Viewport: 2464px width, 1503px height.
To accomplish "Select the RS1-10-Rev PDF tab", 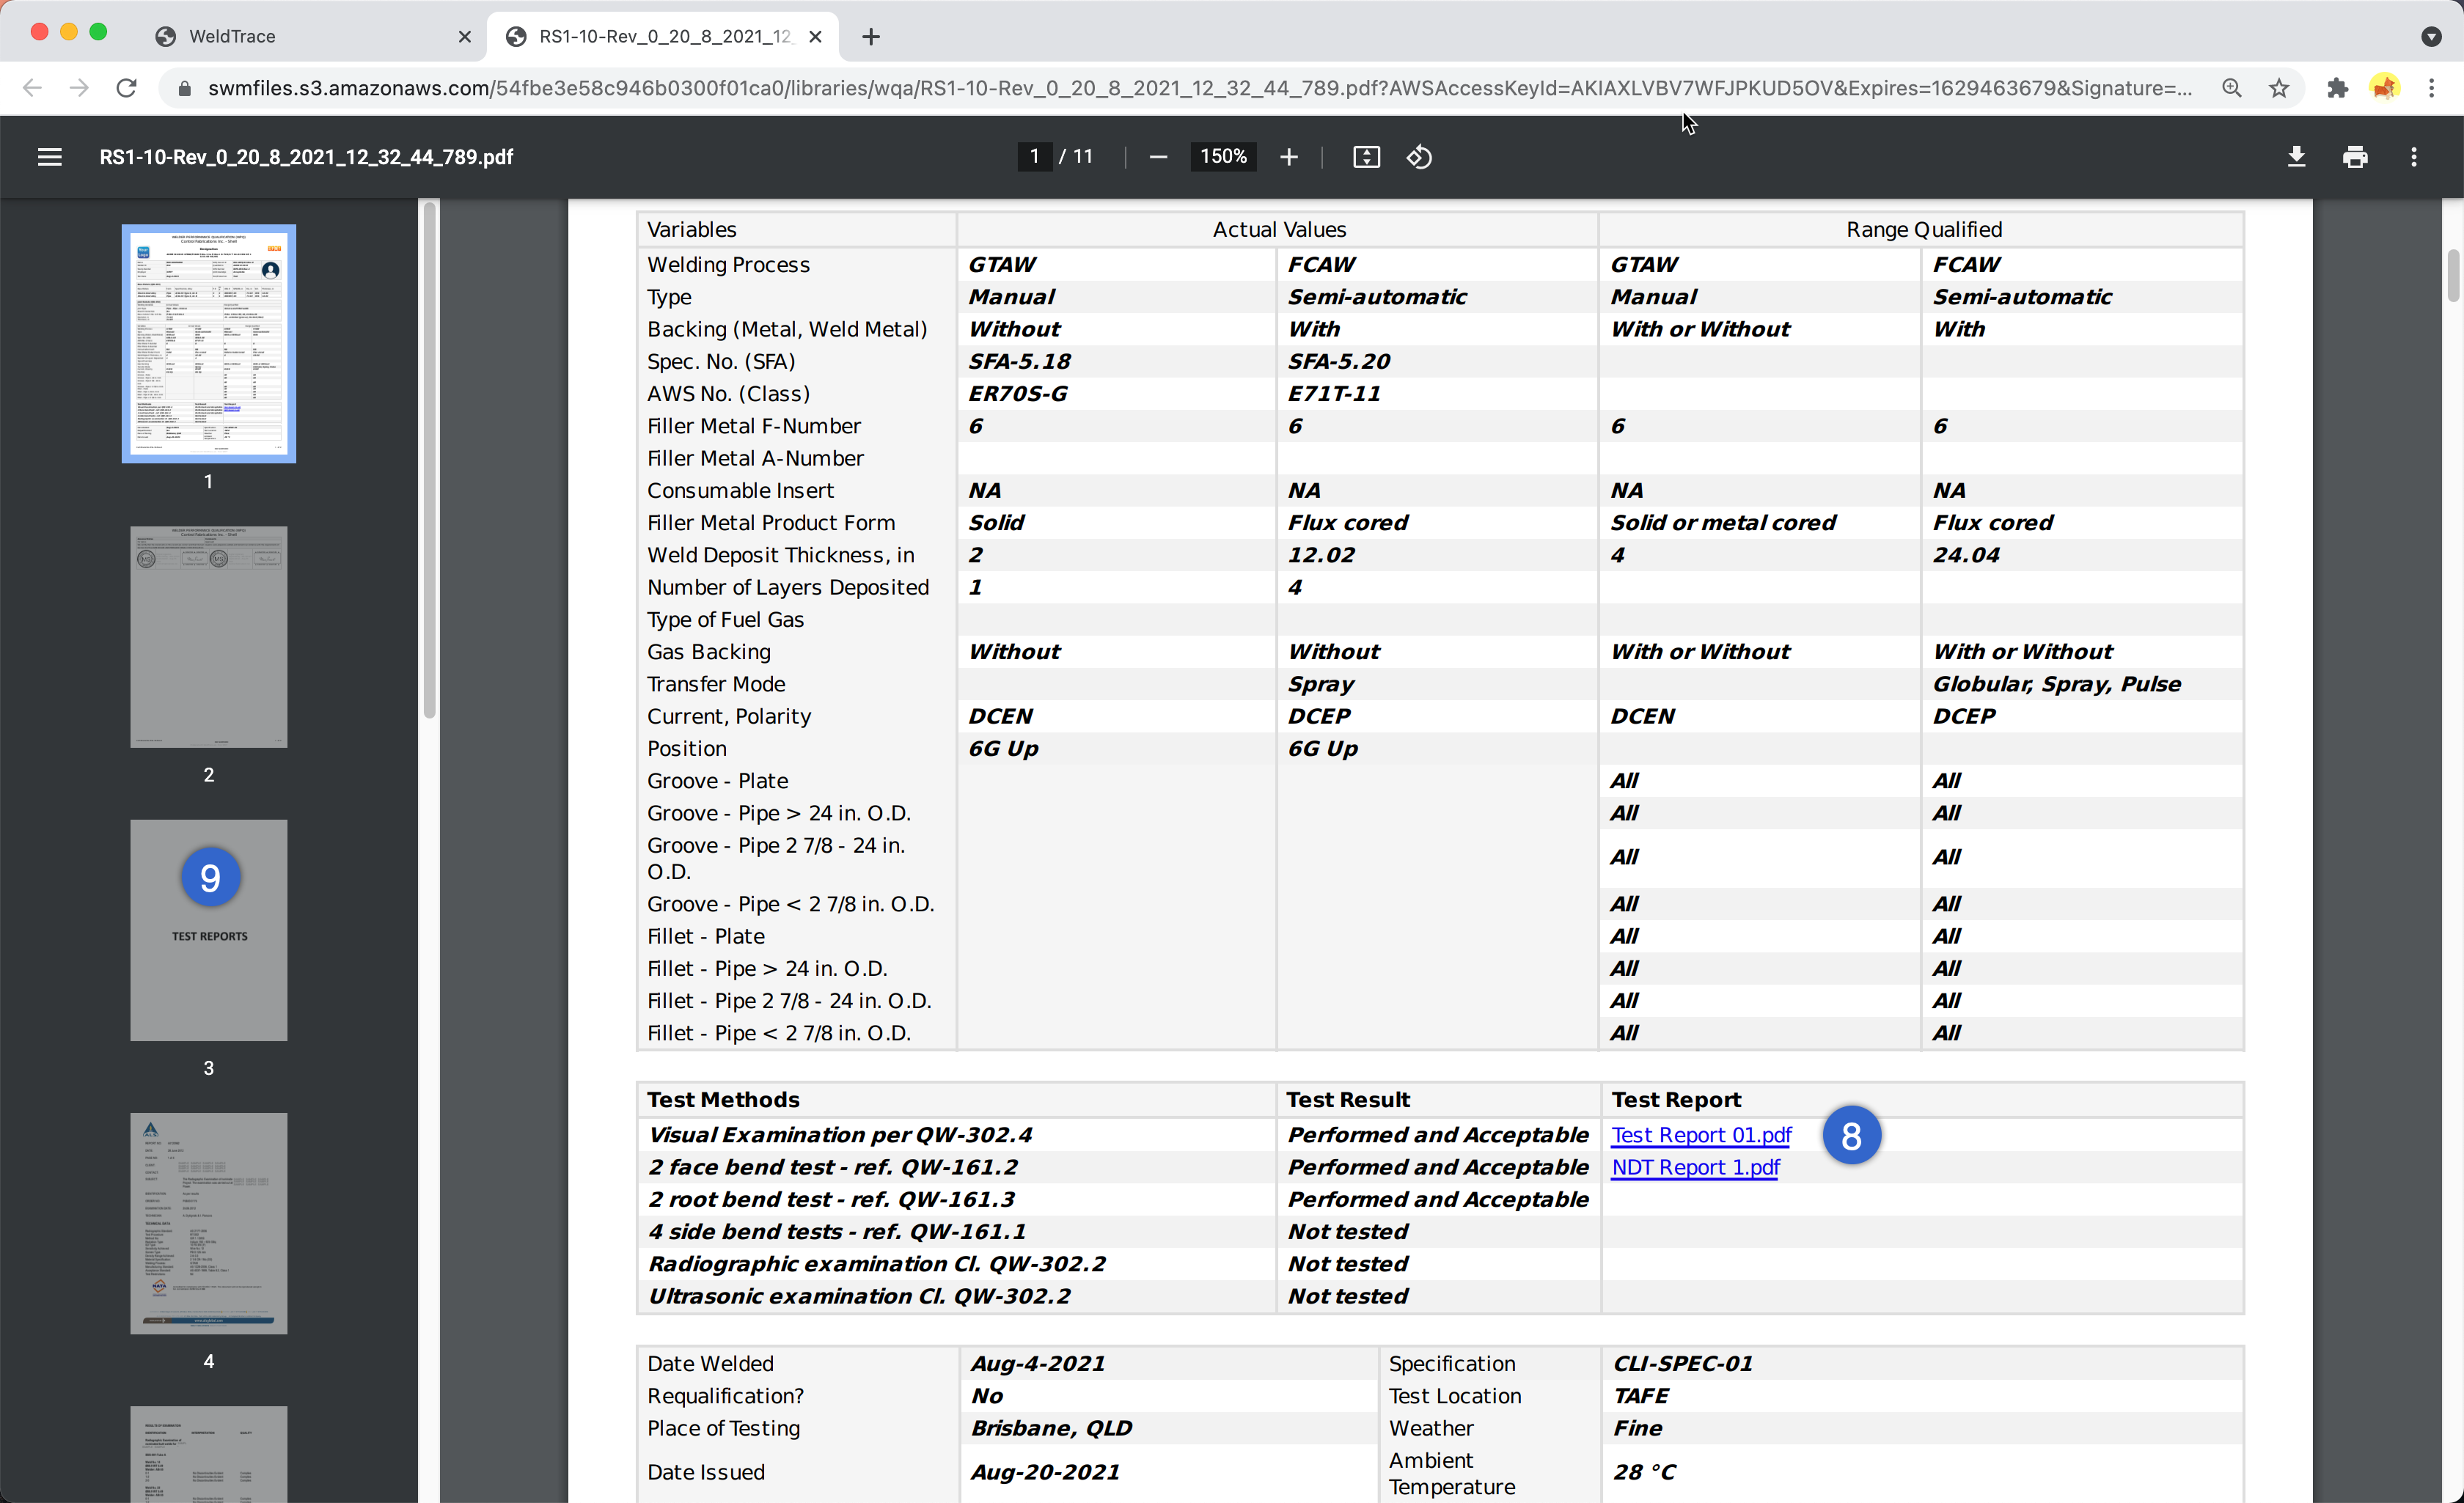I will [x=662, y=37].
